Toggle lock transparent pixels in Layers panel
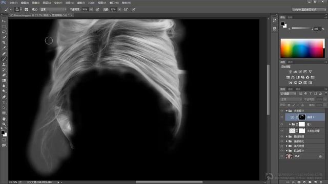This screenshot has width=328, height=184. coord(289,105)
